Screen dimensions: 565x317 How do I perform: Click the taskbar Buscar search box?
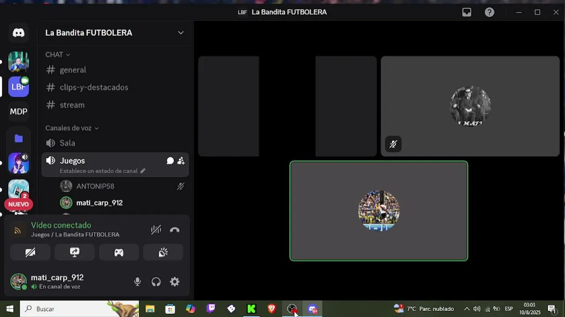[x=80, y=309]
